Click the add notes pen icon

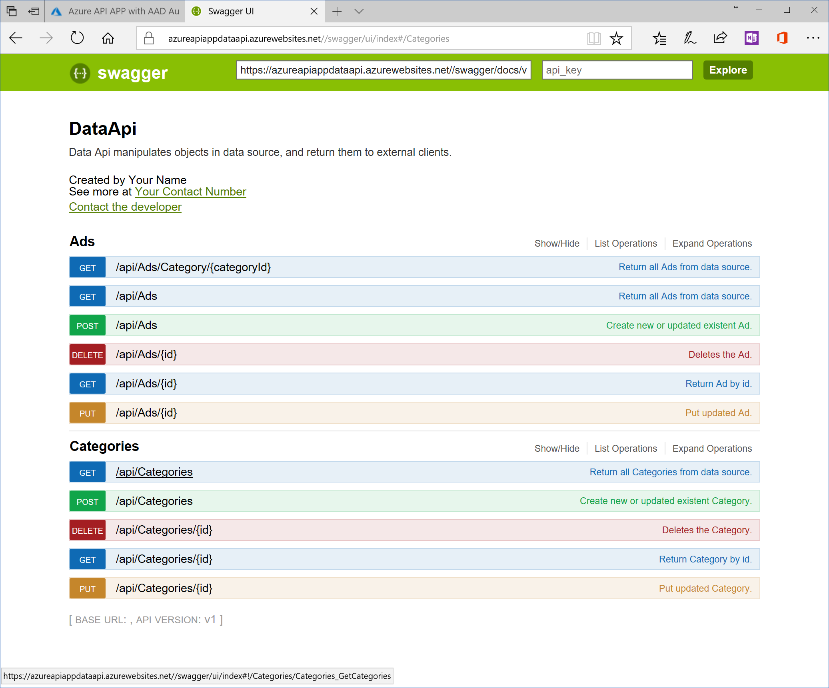click(x=689, y=38)
